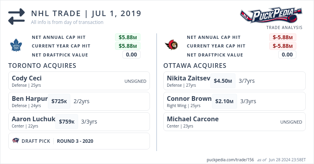Click Connor Brown's $2.10M cap hit badge
Image resolution: width=314 pixels, height=164 pixels.
tap(224, 101)
